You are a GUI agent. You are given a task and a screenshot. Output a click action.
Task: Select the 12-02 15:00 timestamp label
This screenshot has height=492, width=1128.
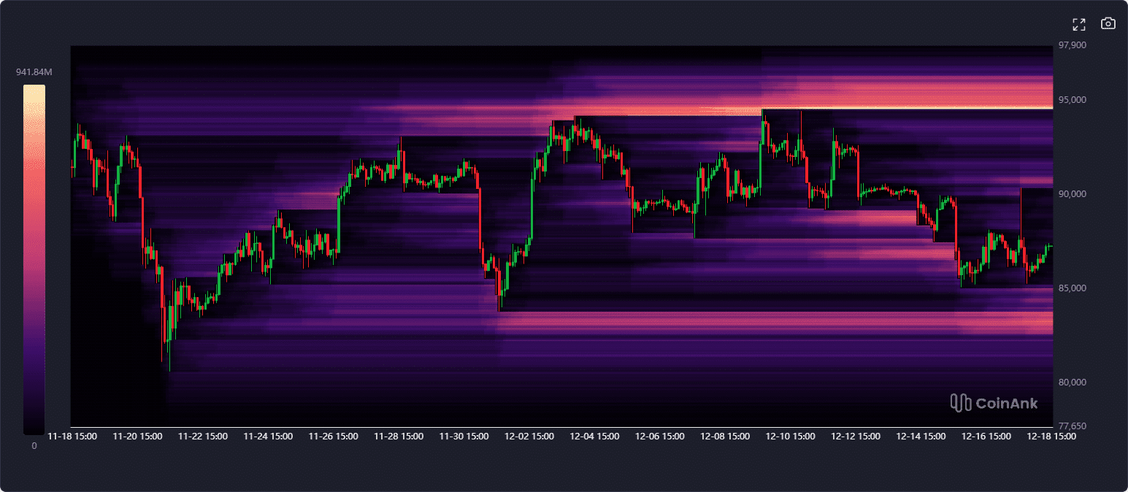(529, 436)
